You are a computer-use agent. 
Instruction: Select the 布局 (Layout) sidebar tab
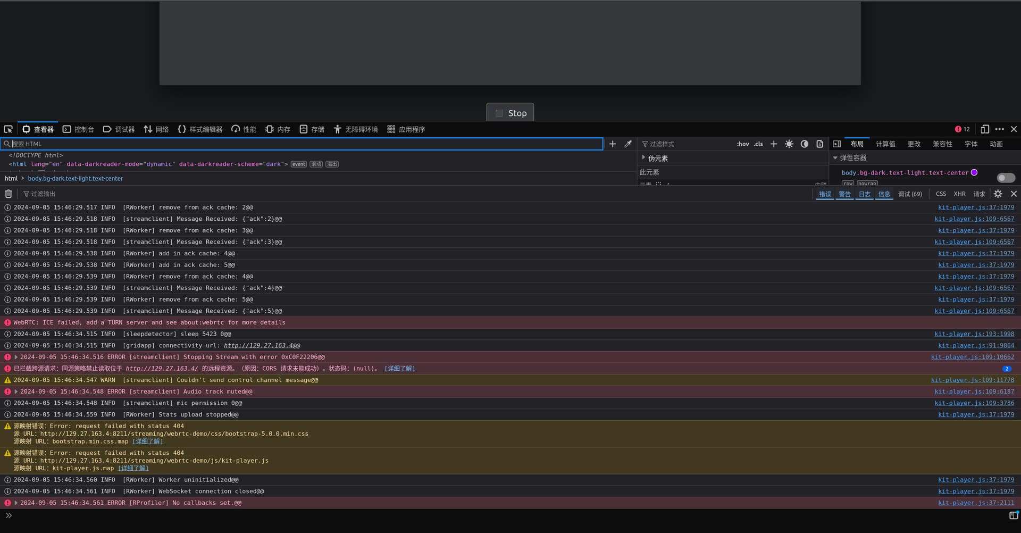click(x=857, y=144)
